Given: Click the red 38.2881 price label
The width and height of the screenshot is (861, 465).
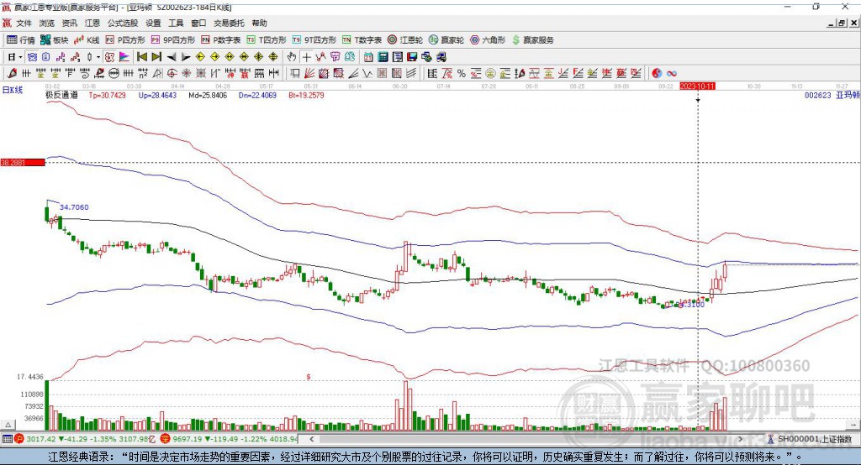Looking at the screenshot, I should pyautogui.click(x=23, y=162).
